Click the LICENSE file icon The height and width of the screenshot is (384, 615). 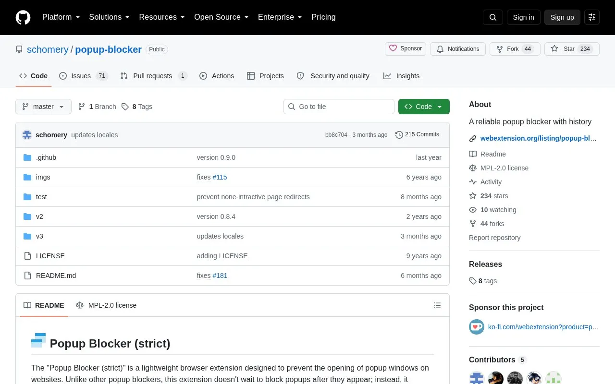click(27, 256)
